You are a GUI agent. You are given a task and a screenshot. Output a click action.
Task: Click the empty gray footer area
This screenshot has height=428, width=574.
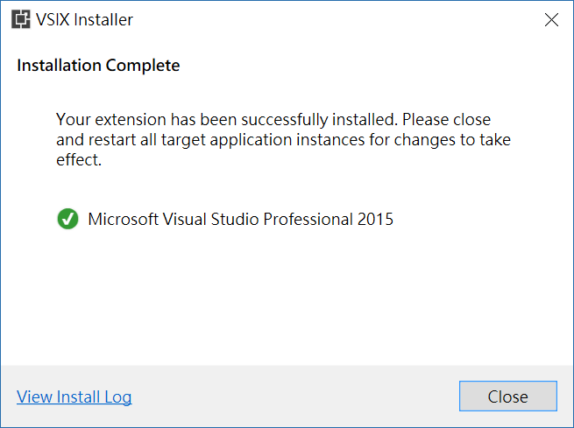pyautogui.click(x=289, y=396)
